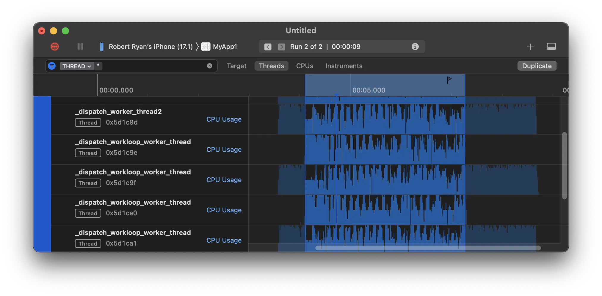Image resolution: width=602 pixels, height=296 pixels.
Task: Click the pause recording button
Action: tap(80, 47)
